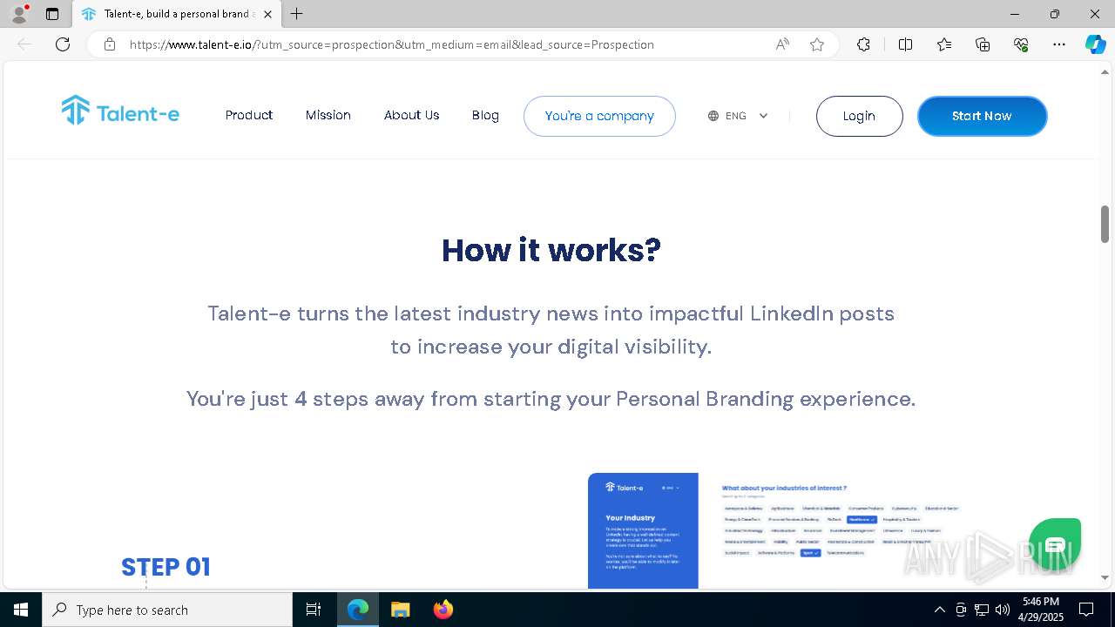This screenshot has height=627, width=1115.
Task: Click the Login button
Action: click(x=859, y=116)
